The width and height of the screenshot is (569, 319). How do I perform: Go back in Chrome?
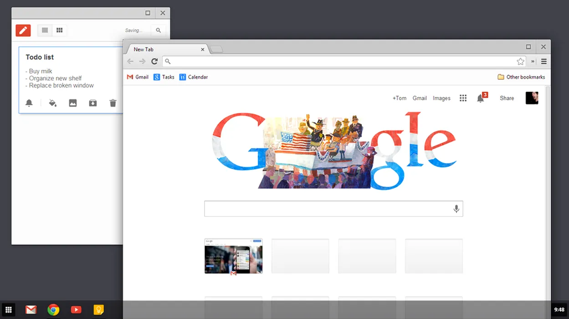point(131,61)
